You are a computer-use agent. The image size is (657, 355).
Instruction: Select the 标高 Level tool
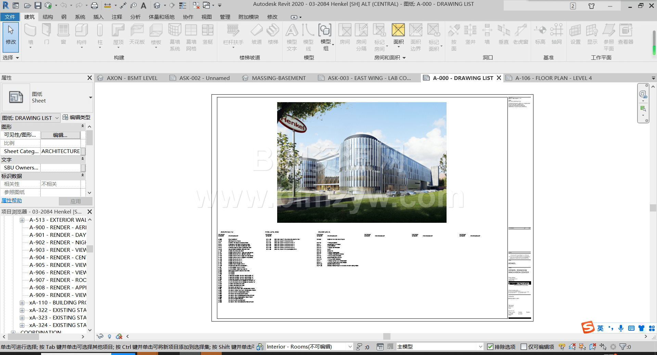click(540, 35)
